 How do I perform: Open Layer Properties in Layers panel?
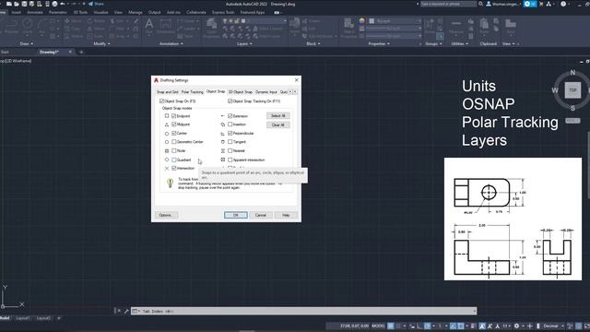pos(211,27)
